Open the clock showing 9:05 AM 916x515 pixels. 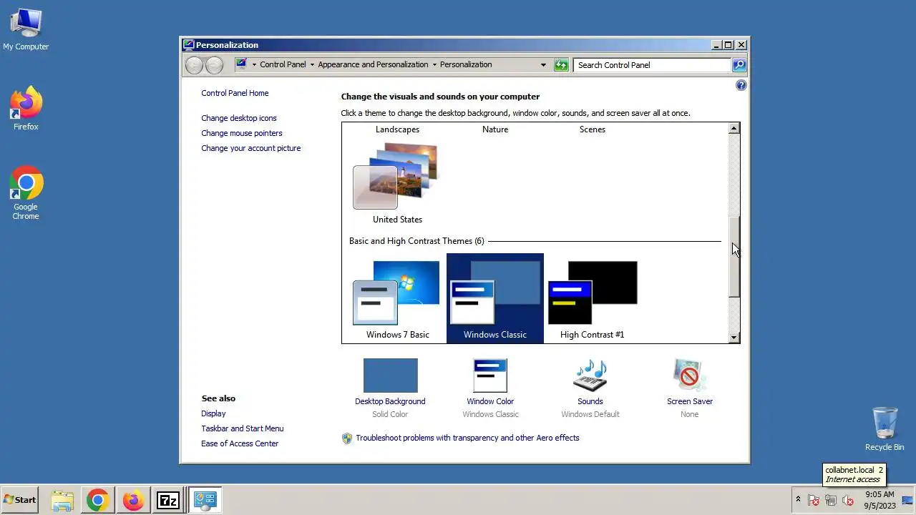click(880, 500)
